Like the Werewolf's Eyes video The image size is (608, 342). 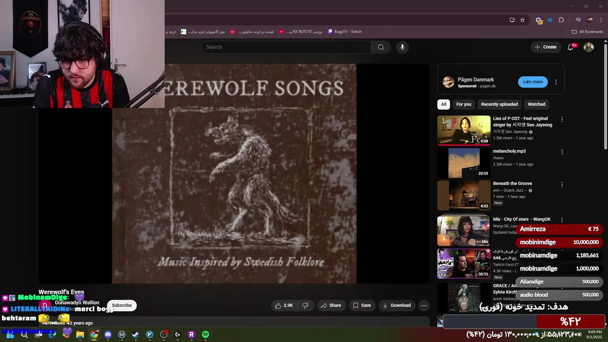[284, 305]
